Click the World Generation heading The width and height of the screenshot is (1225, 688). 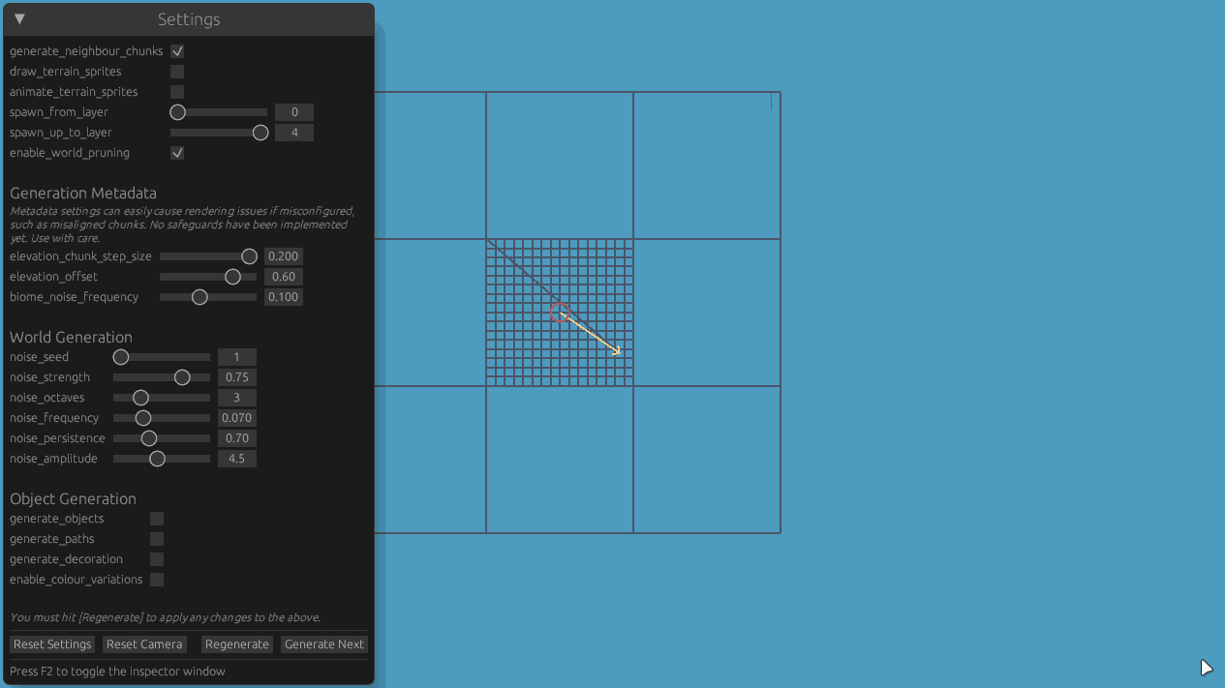[71, 338]
